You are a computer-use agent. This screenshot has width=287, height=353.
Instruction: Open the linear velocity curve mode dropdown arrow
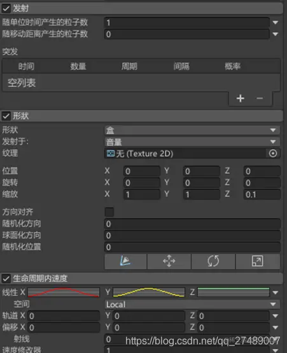(x=276, y=293)
